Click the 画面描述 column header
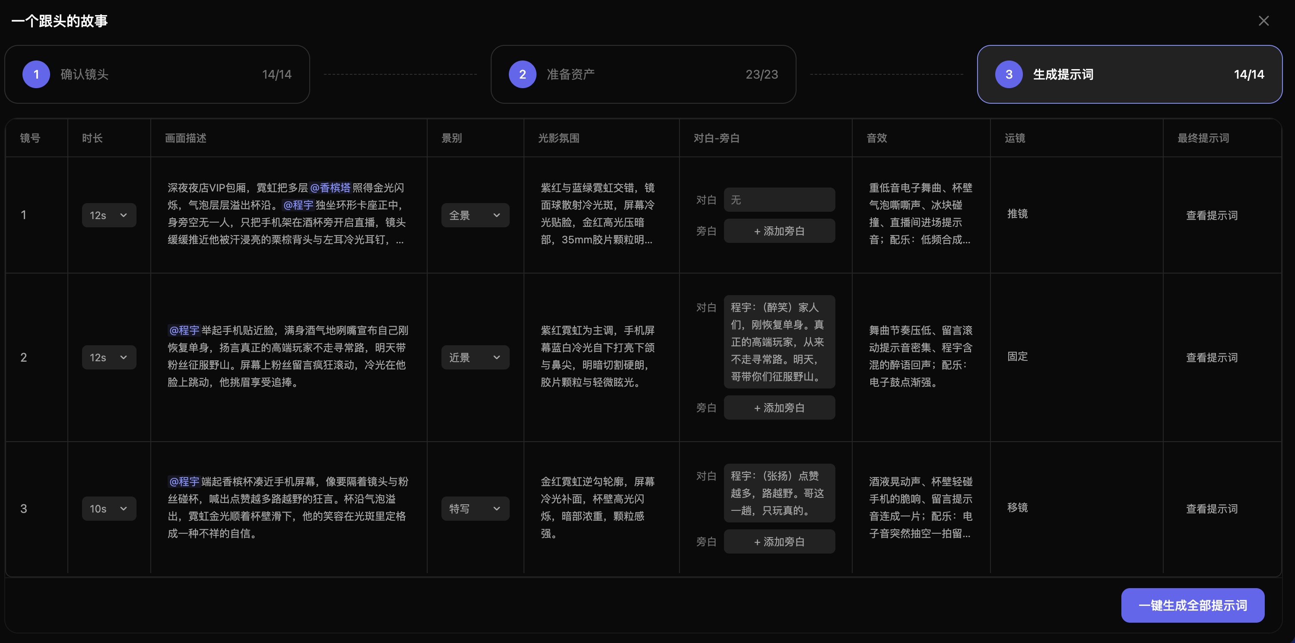 (x=185, y=138)
